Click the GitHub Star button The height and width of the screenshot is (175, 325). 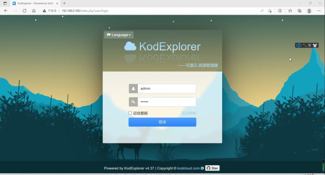(212, 168)
